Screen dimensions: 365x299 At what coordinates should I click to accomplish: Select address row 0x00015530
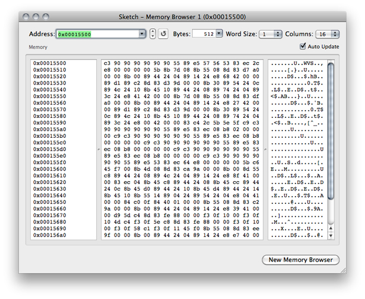tap(49, 83)
